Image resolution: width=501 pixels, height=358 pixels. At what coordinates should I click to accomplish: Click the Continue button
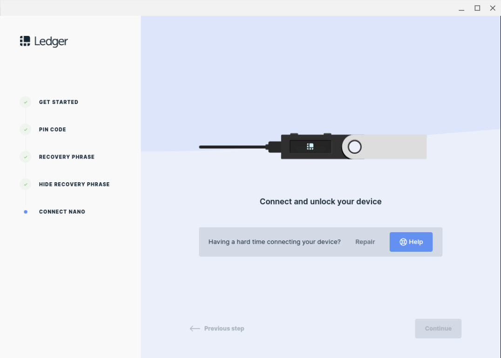pyautogui.click(x=438, y=328)
